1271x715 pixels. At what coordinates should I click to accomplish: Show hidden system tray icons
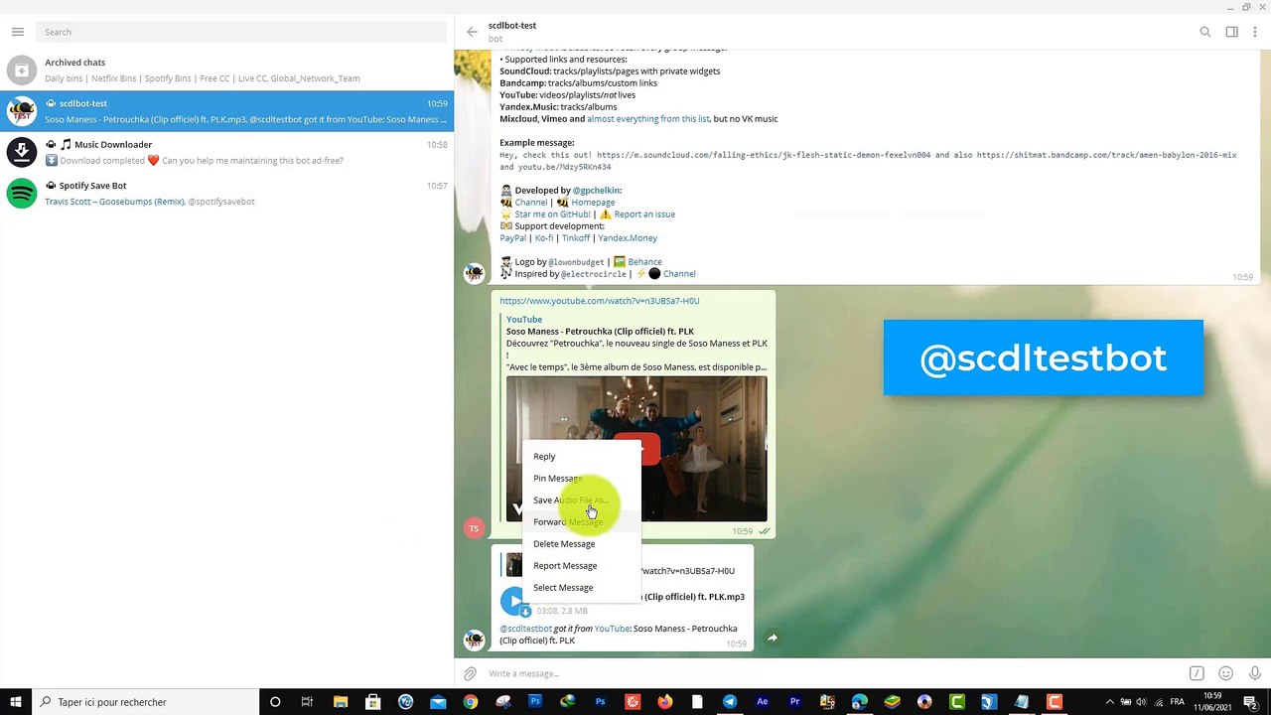[x=1109, y=702]
